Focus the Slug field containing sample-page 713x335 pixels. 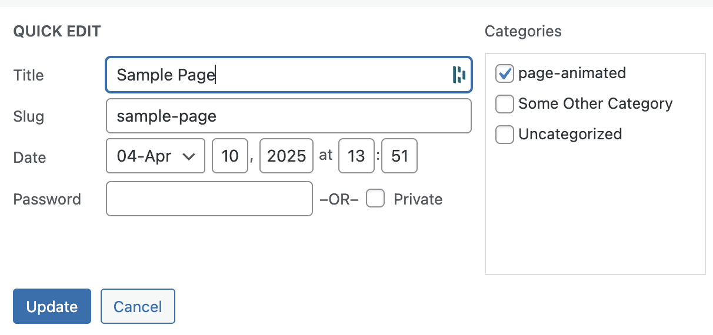[288, 116]
